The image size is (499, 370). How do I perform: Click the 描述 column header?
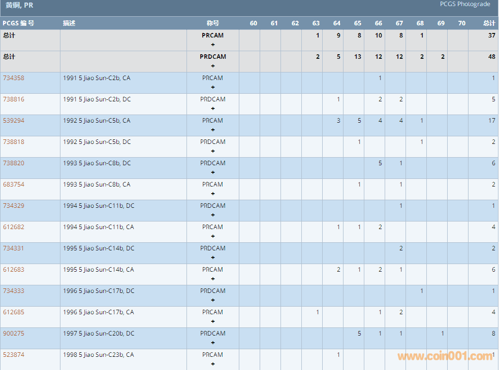(x=69, y=23)
